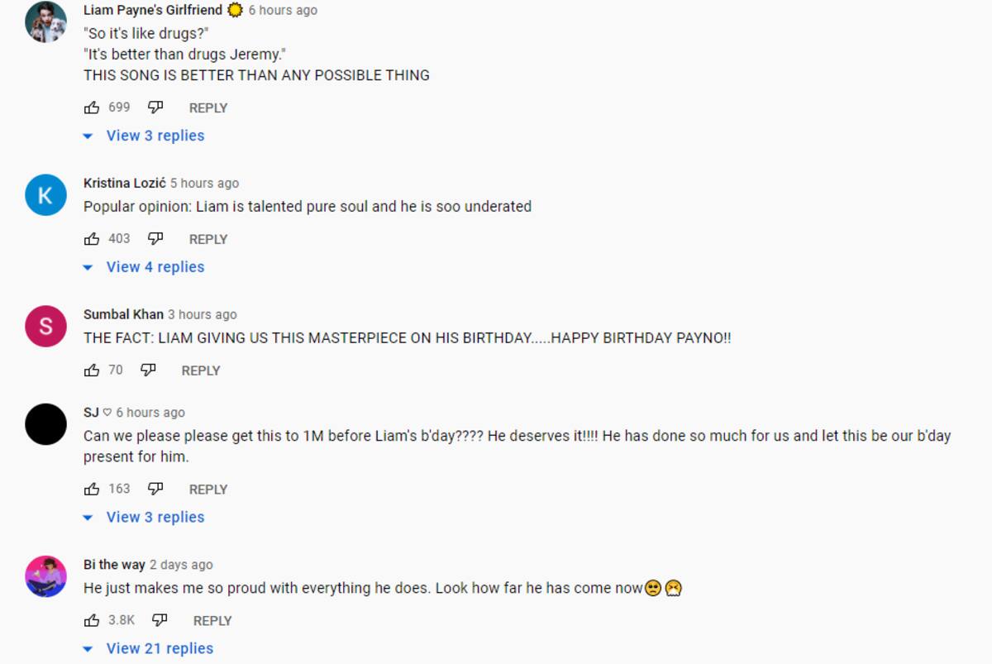Dislike Kristina Lozić's comment
Screen dimensions: 992x664
tap(155, 239)
